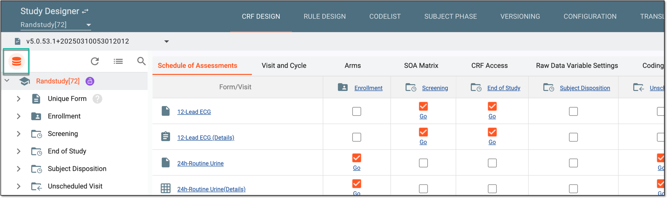Click the 24h-Routine Urine(Details) grid icon
Viewport: 667px width, 198px height.
click(x=166, y=188)
